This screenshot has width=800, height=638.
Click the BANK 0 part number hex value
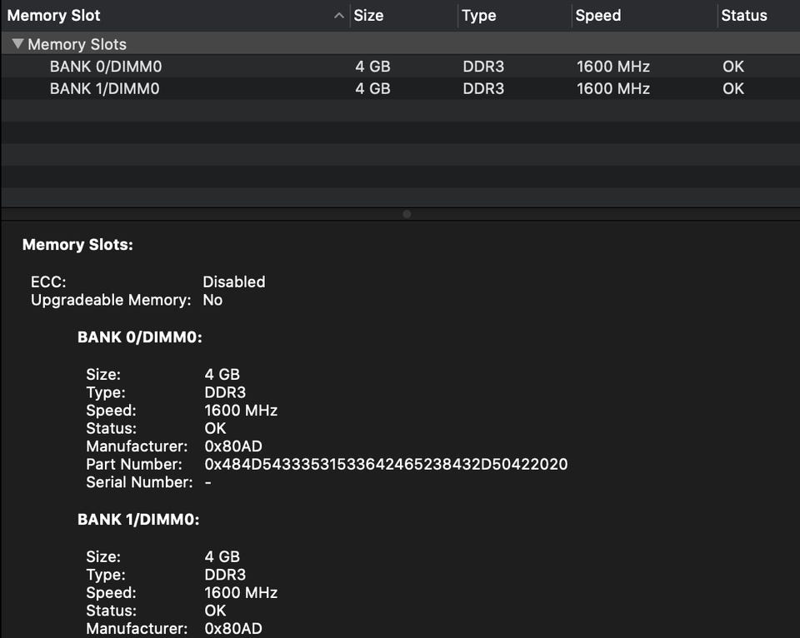click(x=386, y=464)
